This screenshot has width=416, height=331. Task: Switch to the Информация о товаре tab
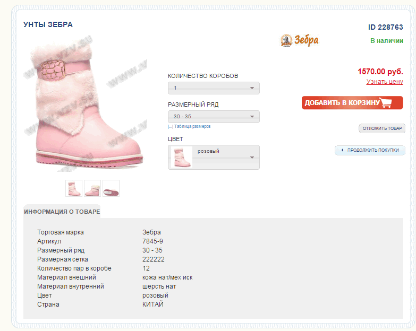(x=62, y=212)
